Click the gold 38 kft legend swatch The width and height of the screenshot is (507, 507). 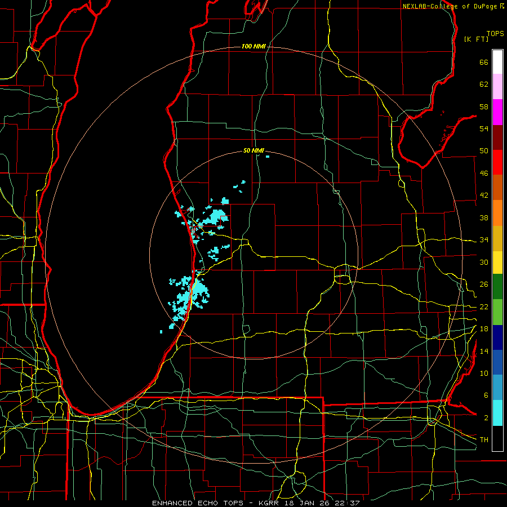click(x=497, y=238)
